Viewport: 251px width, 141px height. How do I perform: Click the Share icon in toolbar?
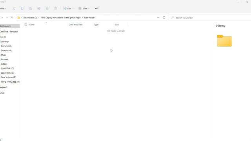point(47,9)
